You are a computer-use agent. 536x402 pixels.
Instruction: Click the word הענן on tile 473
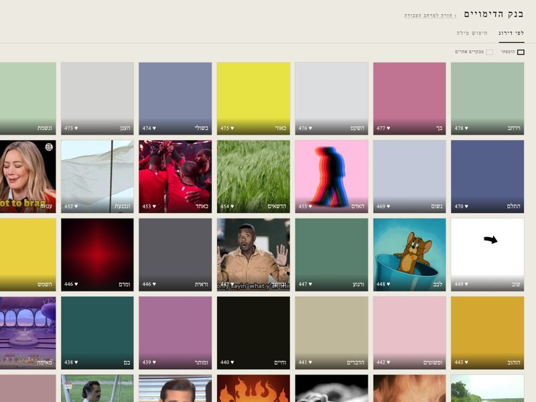pos(125,128)
